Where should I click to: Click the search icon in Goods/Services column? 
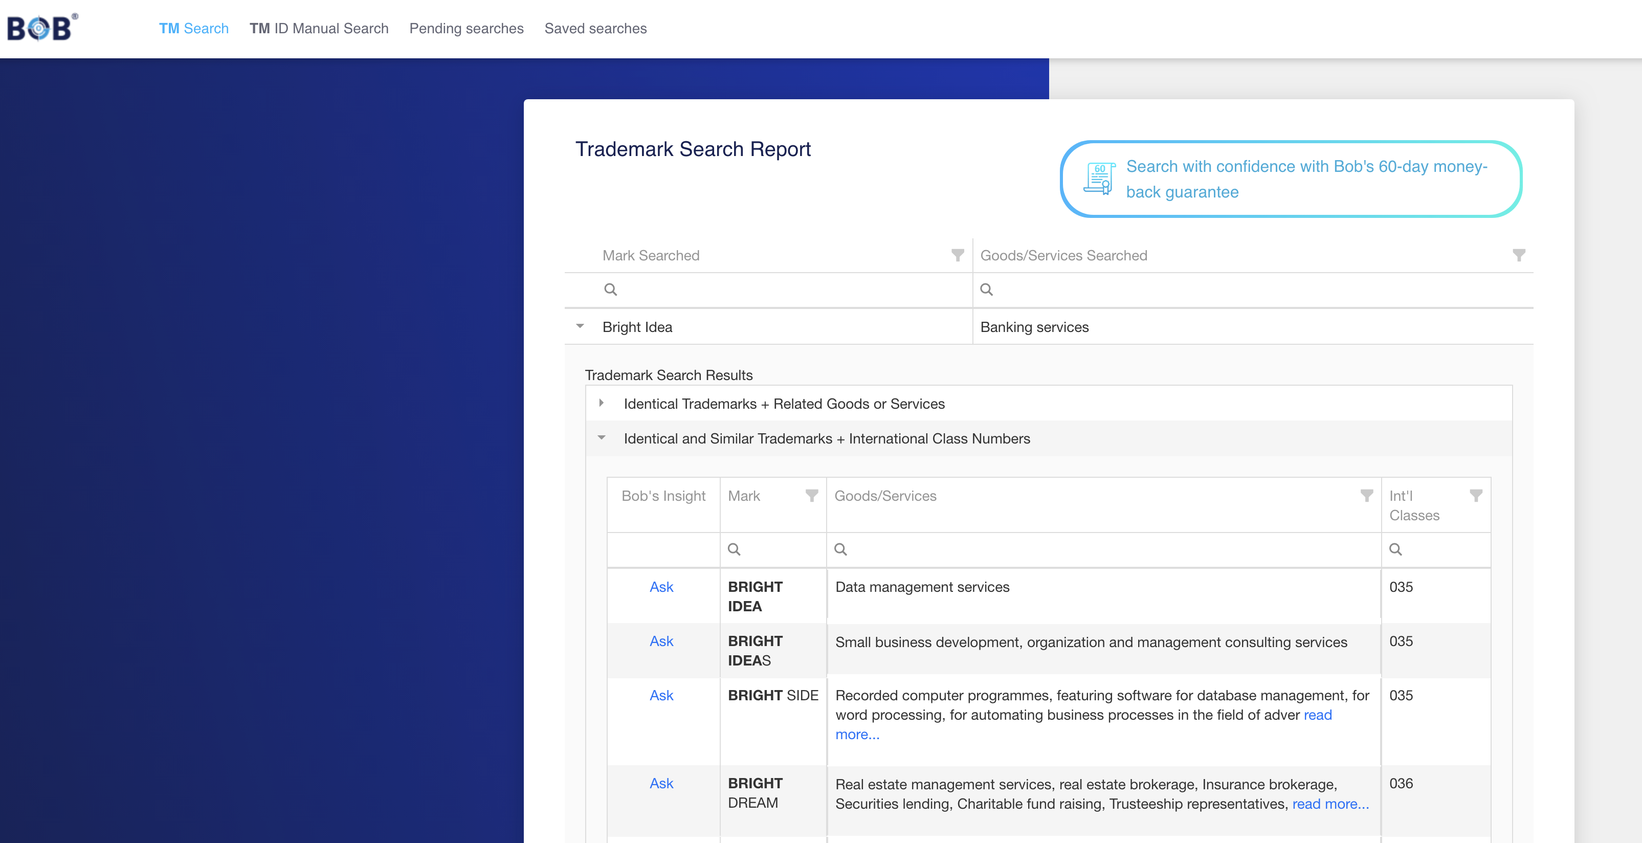840,548
